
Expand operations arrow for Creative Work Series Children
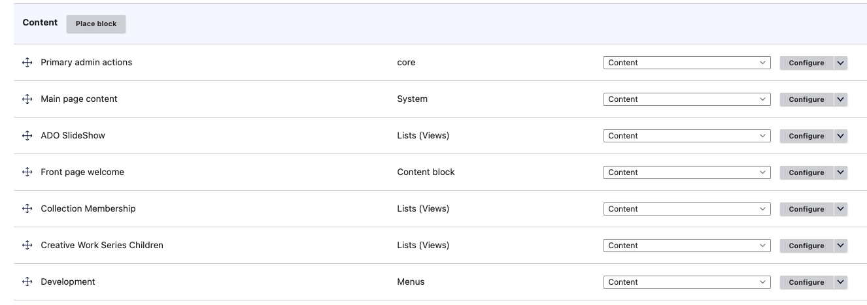(x=841, y=246)
